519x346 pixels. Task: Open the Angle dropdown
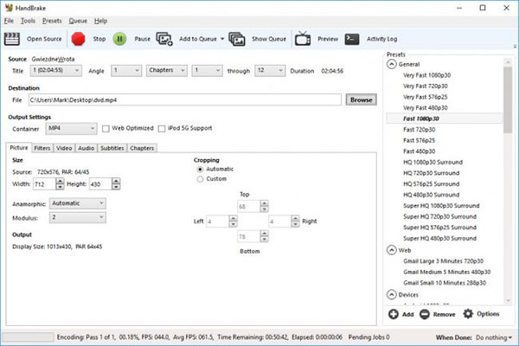click(x=126, y=71)
